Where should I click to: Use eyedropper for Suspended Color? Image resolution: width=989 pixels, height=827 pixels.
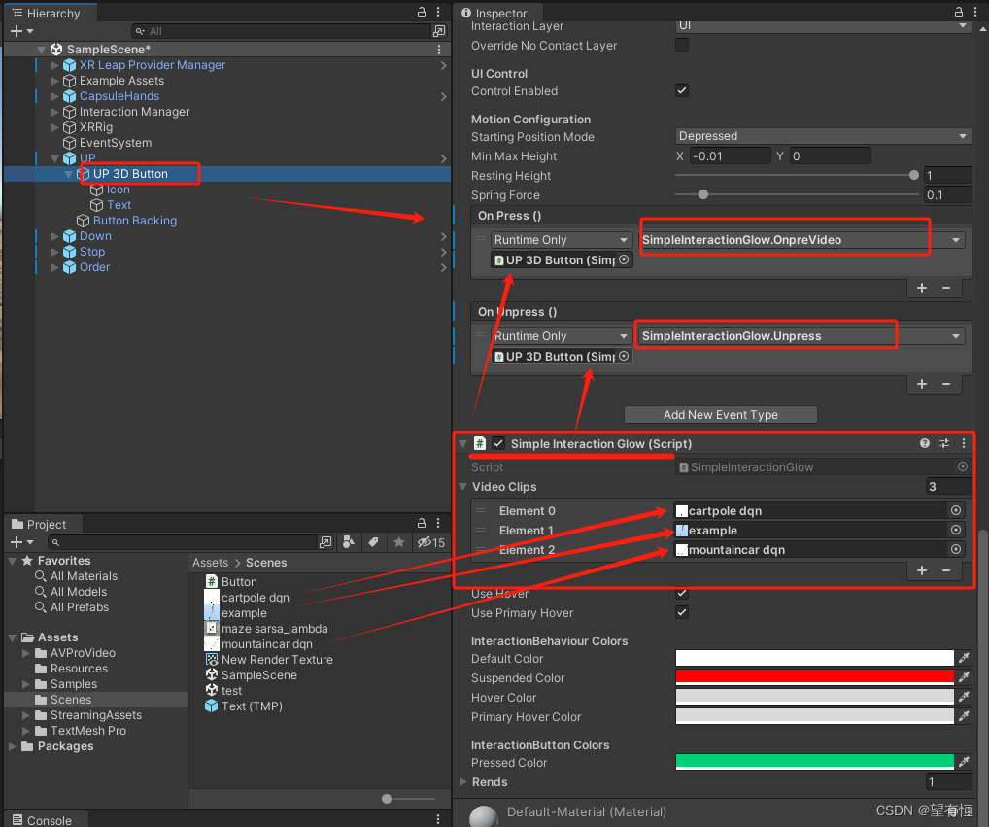[964, 677]
